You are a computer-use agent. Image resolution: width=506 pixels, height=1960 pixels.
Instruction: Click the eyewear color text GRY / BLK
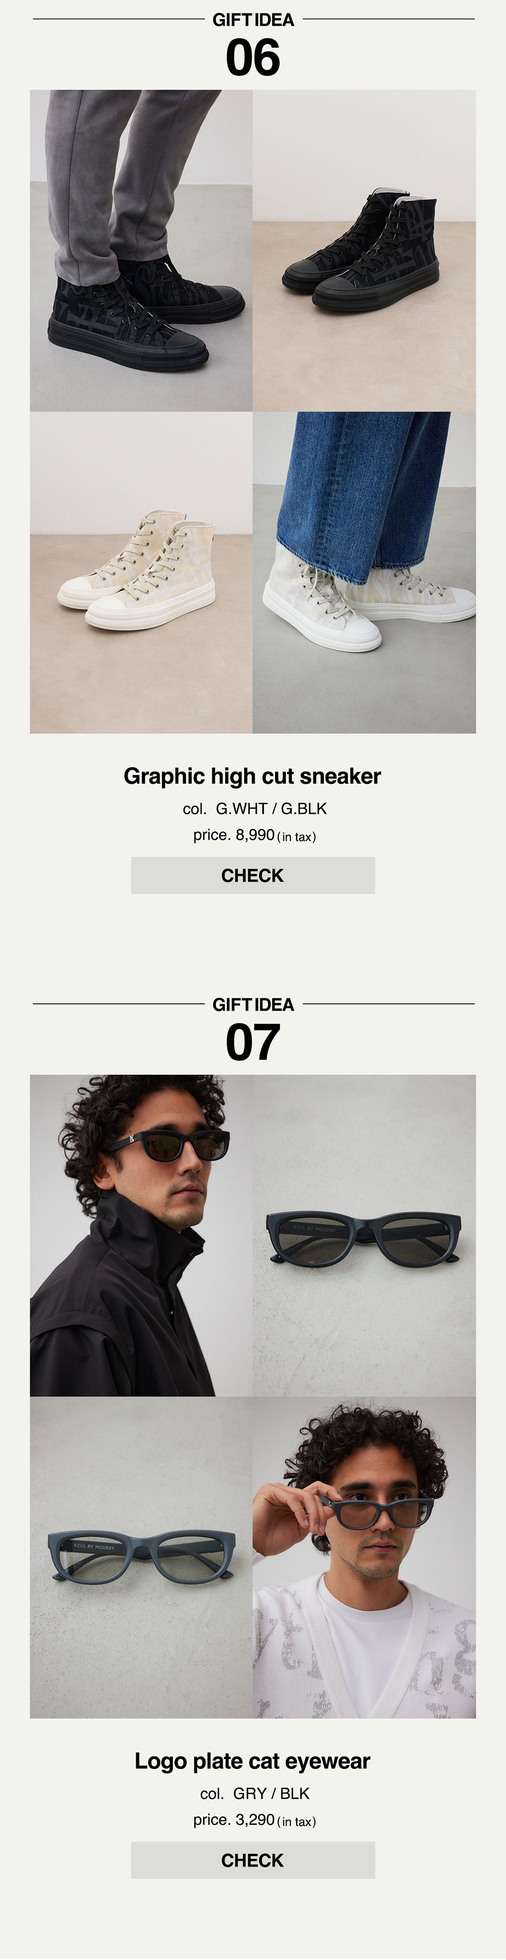coord(271,1793)
